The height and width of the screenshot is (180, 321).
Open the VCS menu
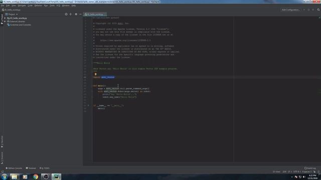[x=58, y=5]
